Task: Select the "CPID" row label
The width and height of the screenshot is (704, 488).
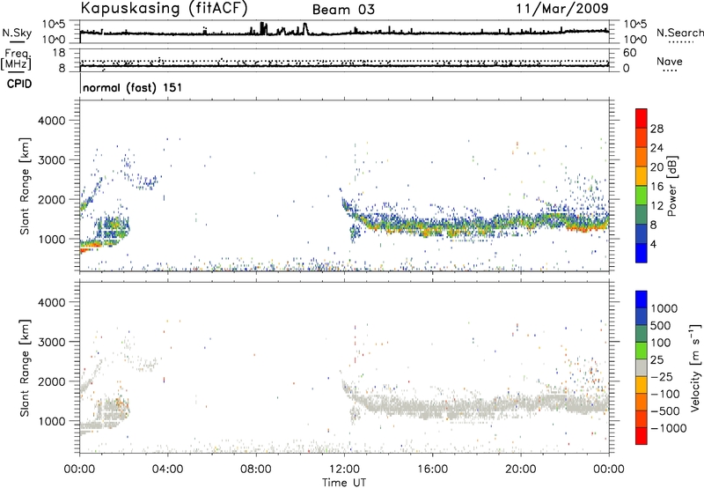Action: click(18, 84)
